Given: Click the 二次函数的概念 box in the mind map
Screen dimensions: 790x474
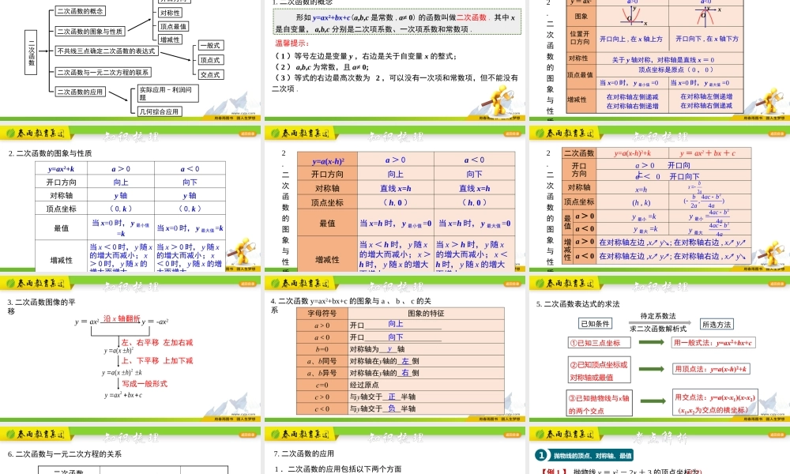Looking at the screenshot, I should (x=81, y=11).
